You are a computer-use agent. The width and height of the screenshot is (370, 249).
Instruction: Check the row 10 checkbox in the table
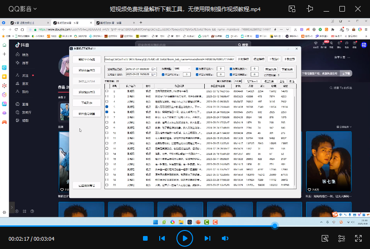[x=107, y=133]
